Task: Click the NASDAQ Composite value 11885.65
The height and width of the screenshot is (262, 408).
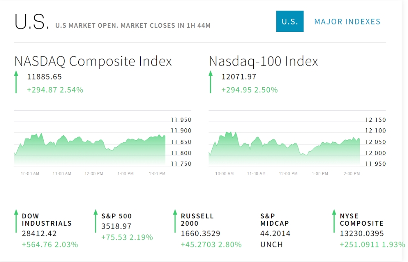Action: point(44,77)
